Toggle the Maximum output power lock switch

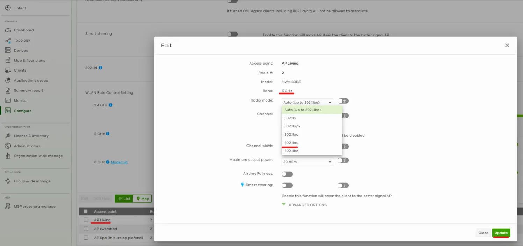[x=343, y=161]
